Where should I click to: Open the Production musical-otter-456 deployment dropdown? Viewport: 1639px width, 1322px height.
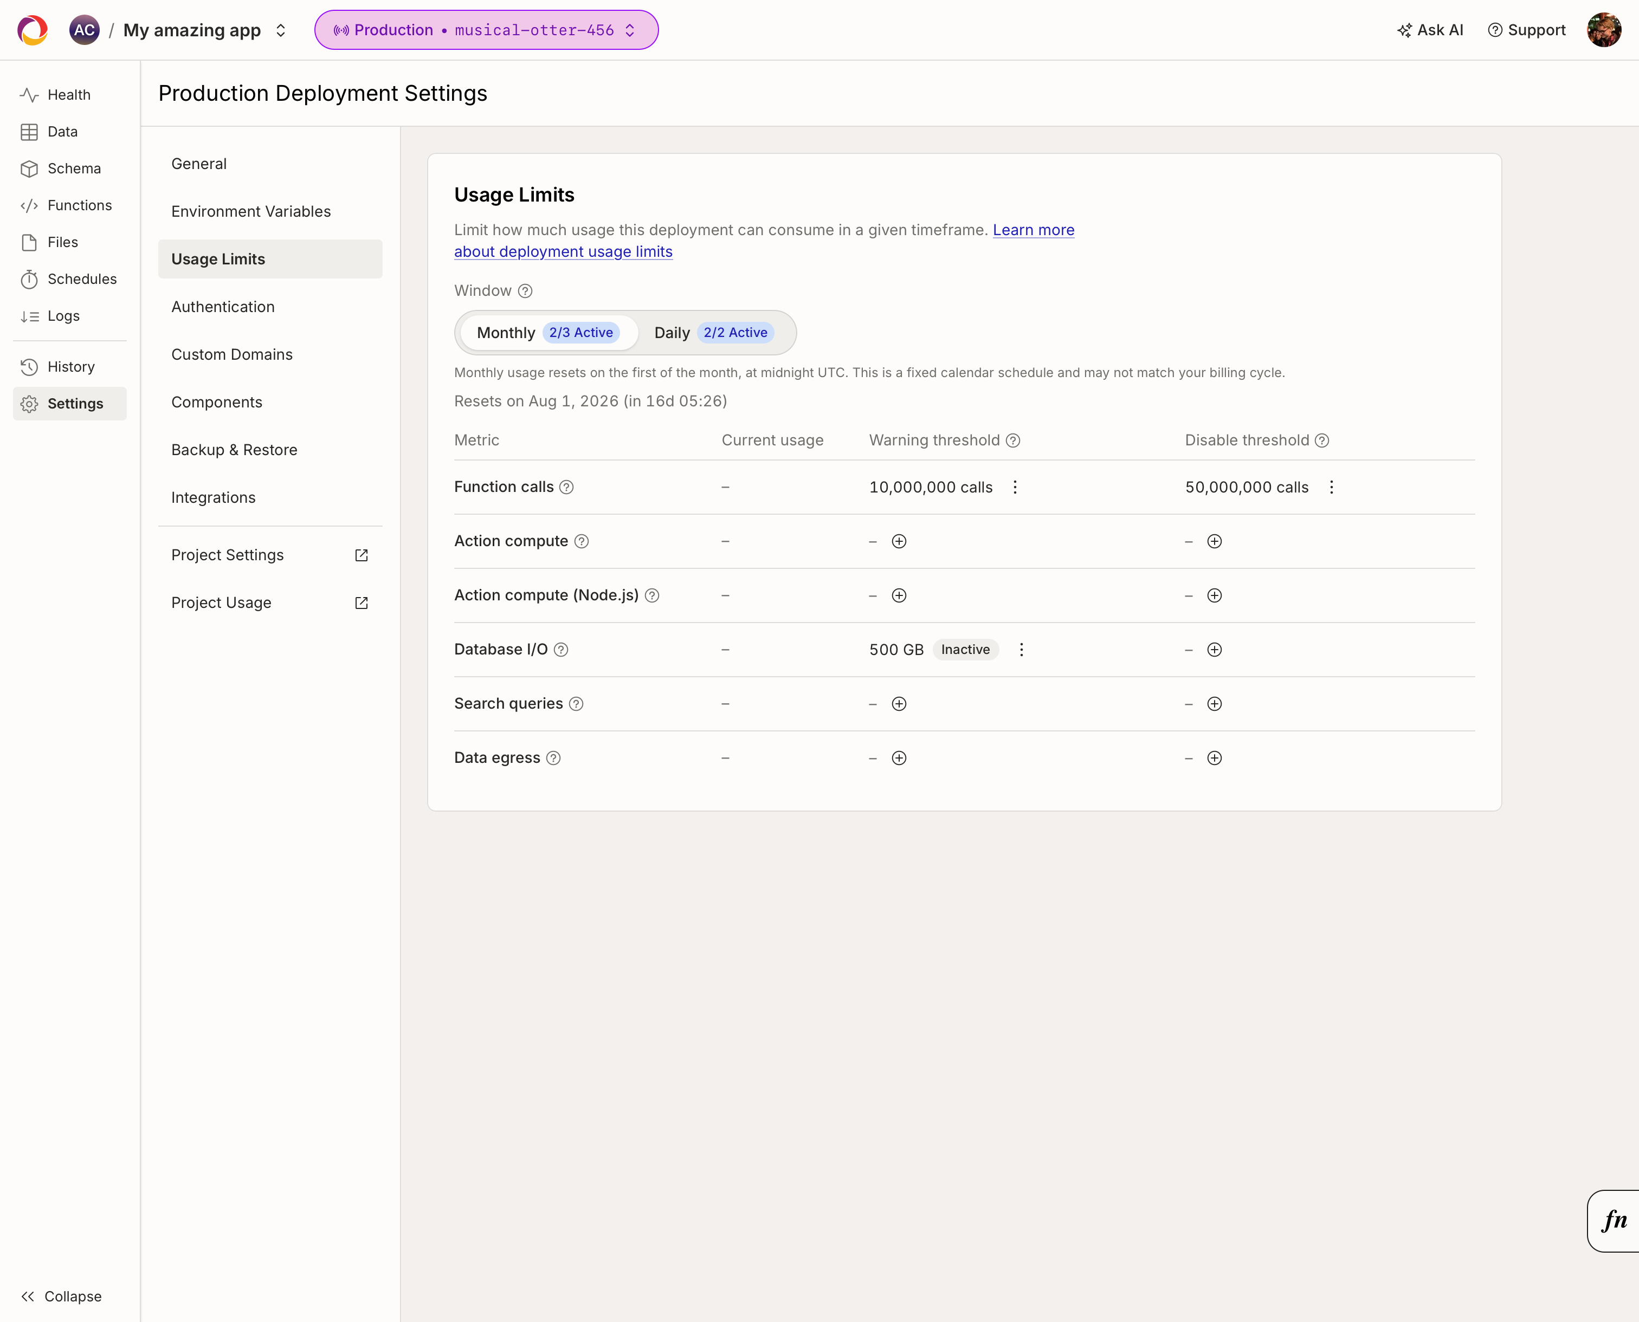point(486,30)
